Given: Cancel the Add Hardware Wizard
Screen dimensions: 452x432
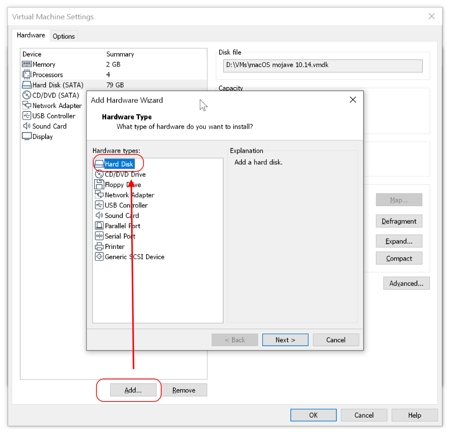Looking at the screenshot, I should tap(336, 340).
